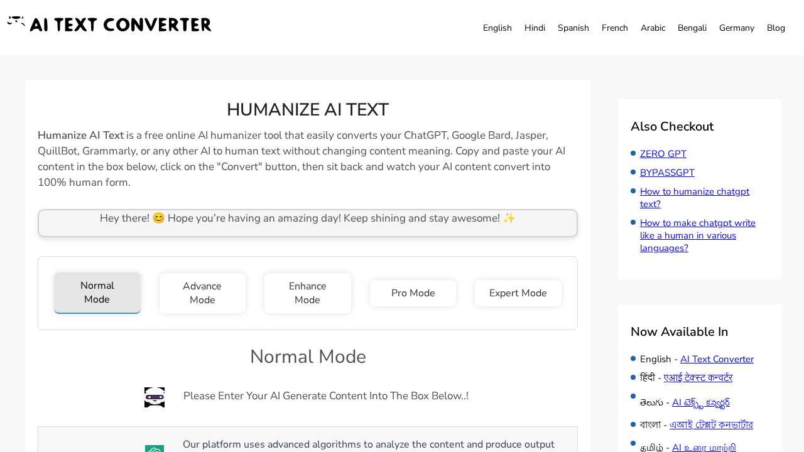Open Expert Mode
The height and width of the screenshot is (452, 804).
[x=518, y=291]
